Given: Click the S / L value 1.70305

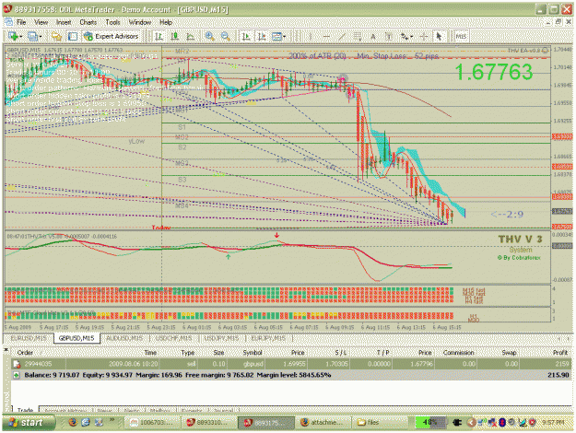Looking at the screenshot, I should tap(337, 364).
